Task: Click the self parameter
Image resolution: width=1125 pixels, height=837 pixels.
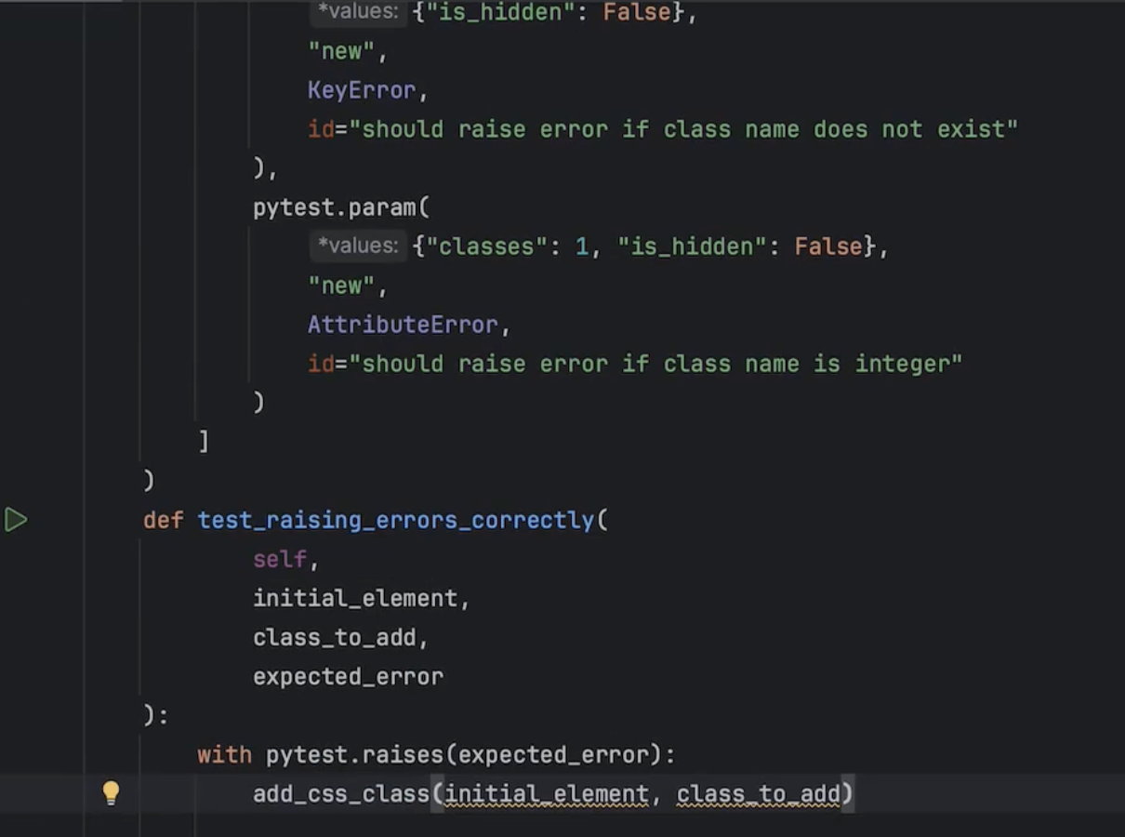Action: 280,559
